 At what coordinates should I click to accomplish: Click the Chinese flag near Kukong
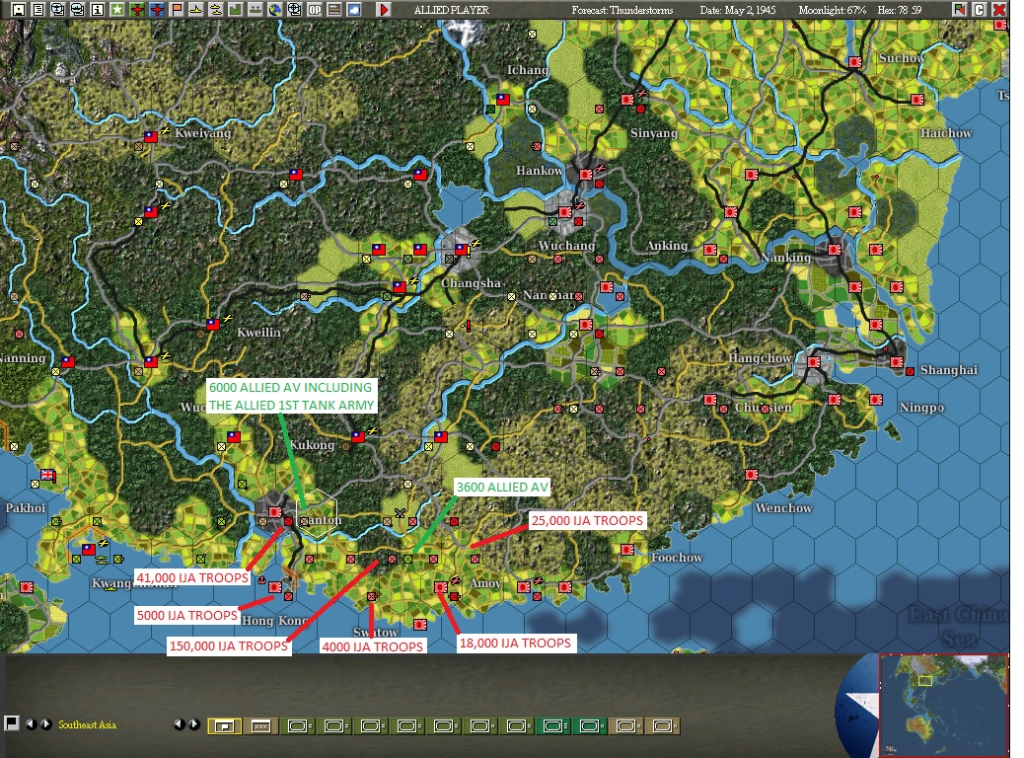click(358, 436)
